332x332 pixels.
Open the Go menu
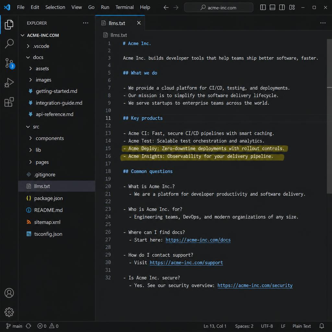point(91,7)
